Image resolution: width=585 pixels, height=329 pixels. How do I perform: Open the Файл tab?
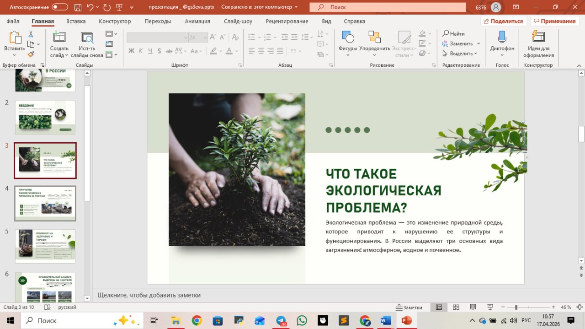(13, 21)
